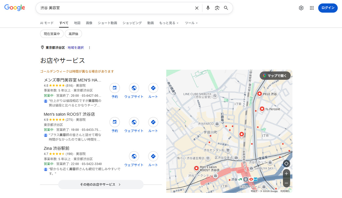Click the 渋谷マークシティ map marker
This screenshot has height=198, width=342.
click(x=215, y=176)
